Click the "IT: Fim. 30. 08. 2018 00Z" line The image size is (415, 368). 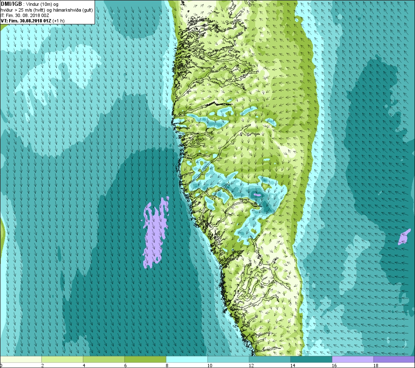coord(24,15)
